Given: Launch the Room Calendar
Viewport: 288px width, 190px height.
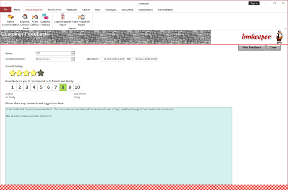Looking at the screenshot, I should pos(35,20).
